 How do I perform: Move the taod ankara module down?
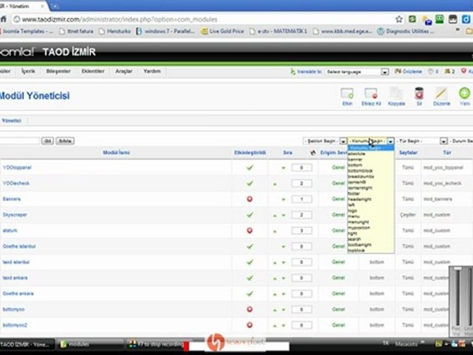pyautogui.click(x=283, y=278)
